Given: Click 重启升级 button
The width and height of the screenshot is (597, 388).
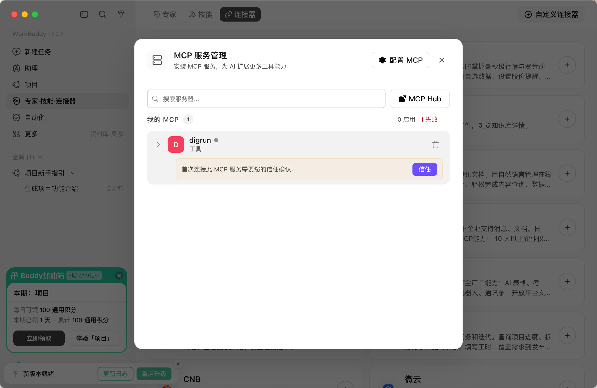Looking at the screenshot, I should pos(154,374).
